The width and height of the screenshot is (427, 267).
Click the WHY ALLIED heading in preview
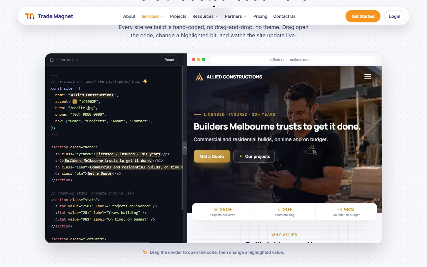284,235
